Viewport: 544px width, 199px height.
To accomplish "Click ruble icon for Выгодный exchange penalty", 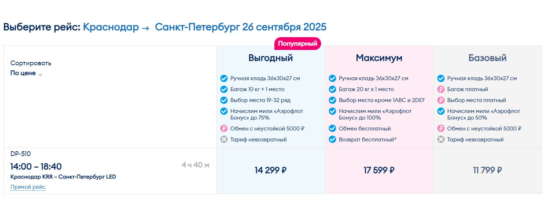I will point(224,129).
